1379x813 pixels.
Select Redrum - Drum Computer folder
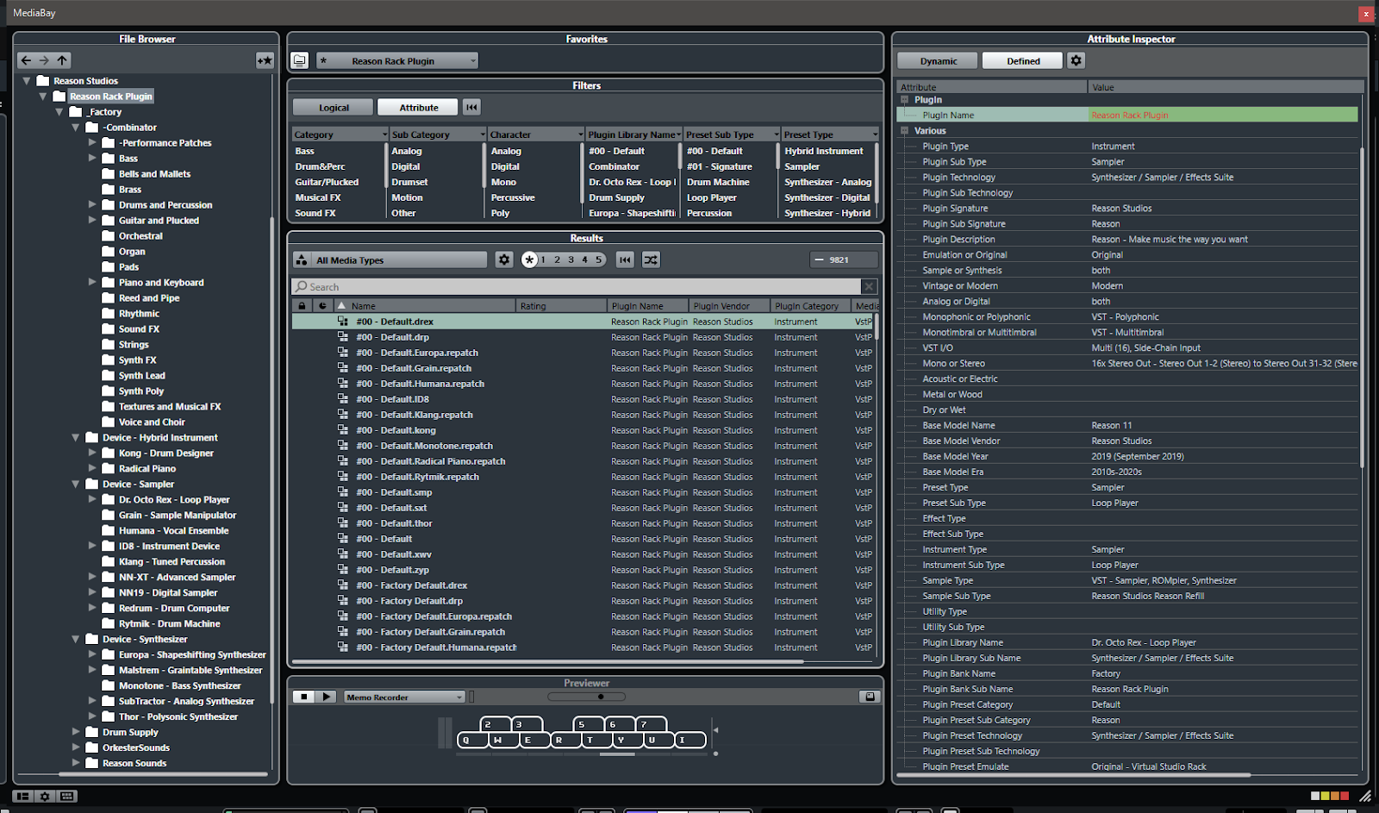coord(174,608)
